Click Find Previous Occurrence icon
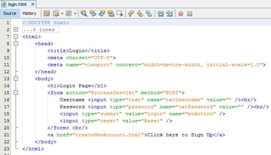This screenshot has height=155, width=271. coord(93,14)
